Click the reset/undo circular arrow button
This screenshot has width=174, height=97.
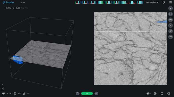point(78,93)
